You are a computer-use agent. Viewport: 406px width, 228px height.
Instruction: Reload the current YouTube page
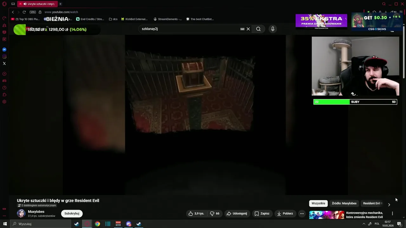[24, 12]
